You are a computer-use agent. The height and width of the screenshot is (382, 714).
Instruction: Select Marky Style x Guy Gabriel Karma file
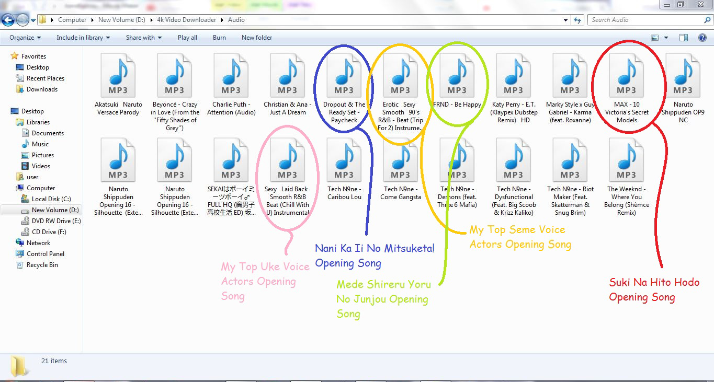coord(570,89)
